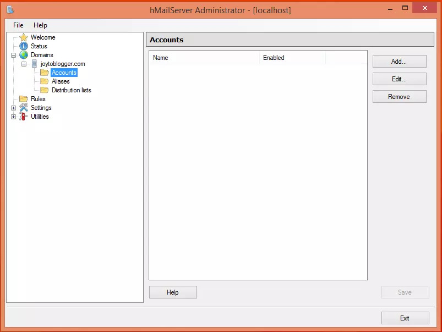
Task: Collapse the joytoblogger.com domain node
Action: tap(24, 64)
